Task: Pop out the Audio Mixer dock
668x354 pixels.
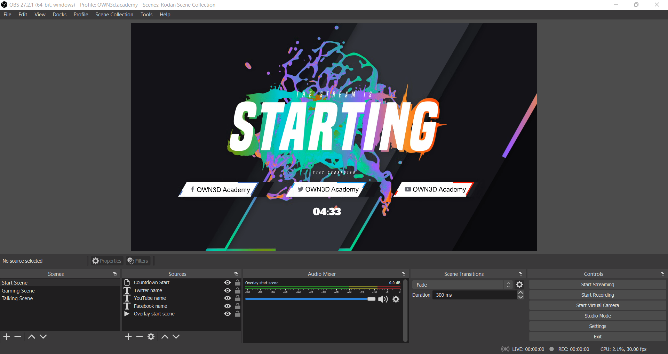Action: (404, 274)
